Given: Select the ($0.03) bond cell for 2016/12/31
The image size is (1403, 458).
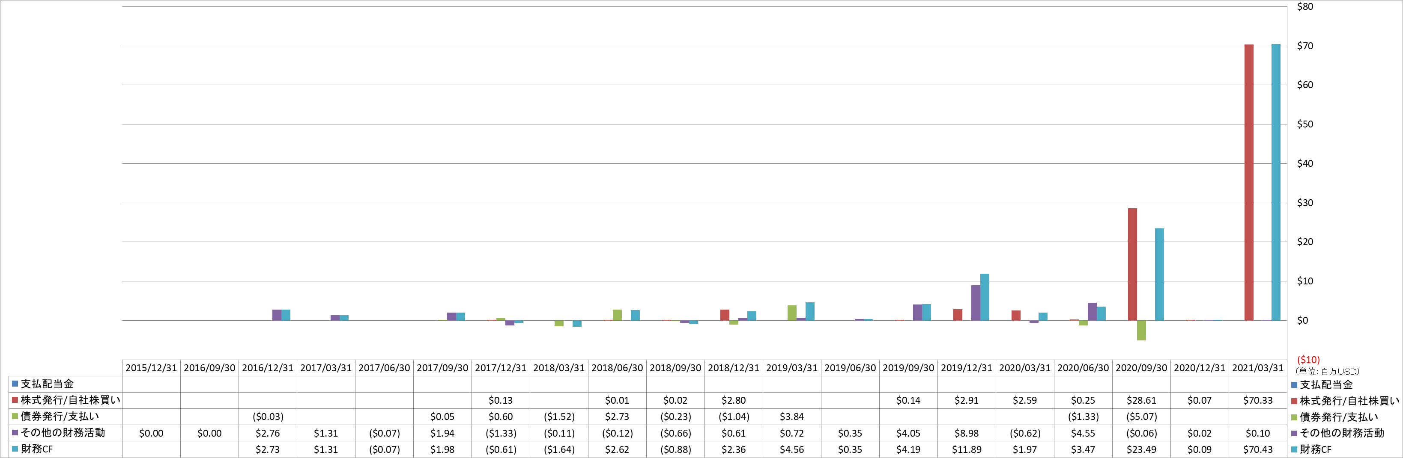Looking at the screenshot, I should tap(268, 417).
